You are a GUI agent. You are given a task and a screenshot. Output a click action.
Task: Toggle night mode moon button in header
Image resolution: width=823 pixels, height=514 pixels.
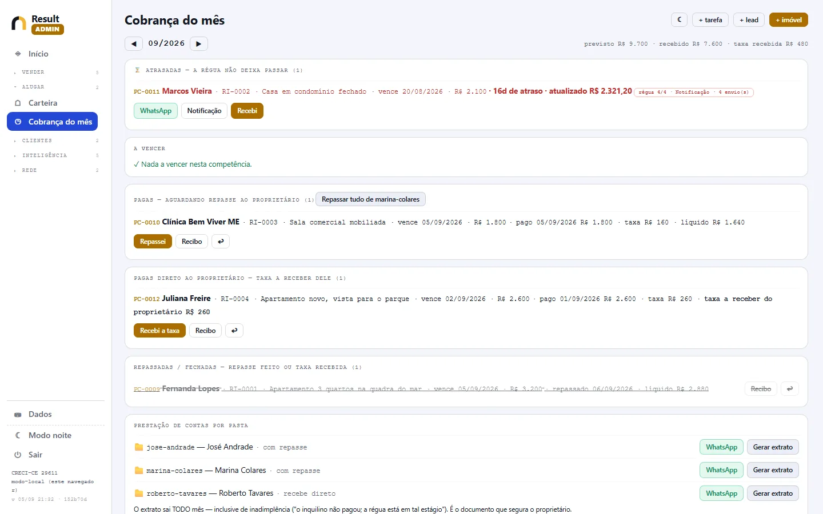pyautogui.click(x=680, y=19)
